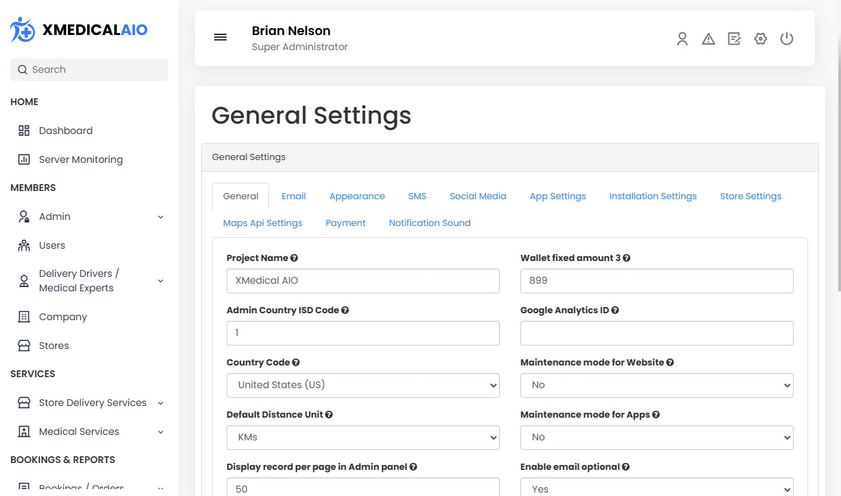Open Maintenance mode for Website dropdown
The width and height of the screenshot is (841, 496).
pos(656,385)
